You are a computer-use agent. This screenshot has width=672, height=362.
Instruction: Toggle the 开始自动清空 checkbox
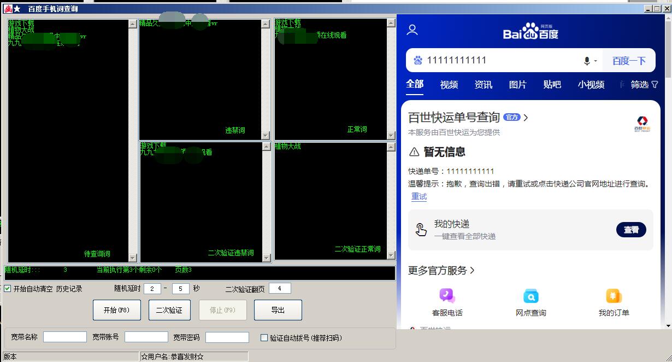coord(8,289)
